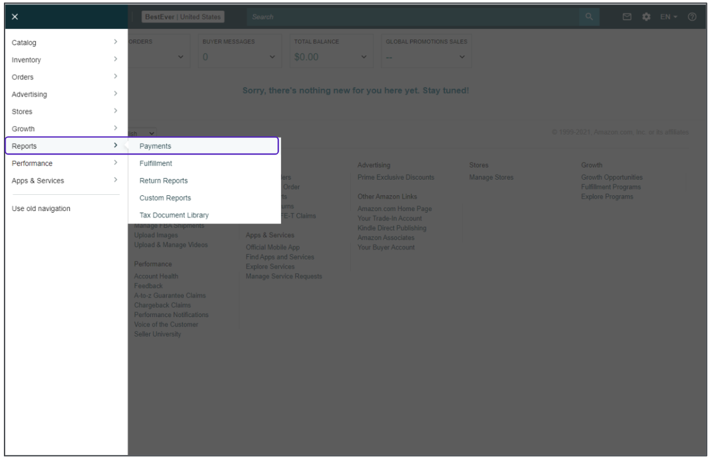
Task: Expand the Inventory menu arrow
Action: [115, 59]
